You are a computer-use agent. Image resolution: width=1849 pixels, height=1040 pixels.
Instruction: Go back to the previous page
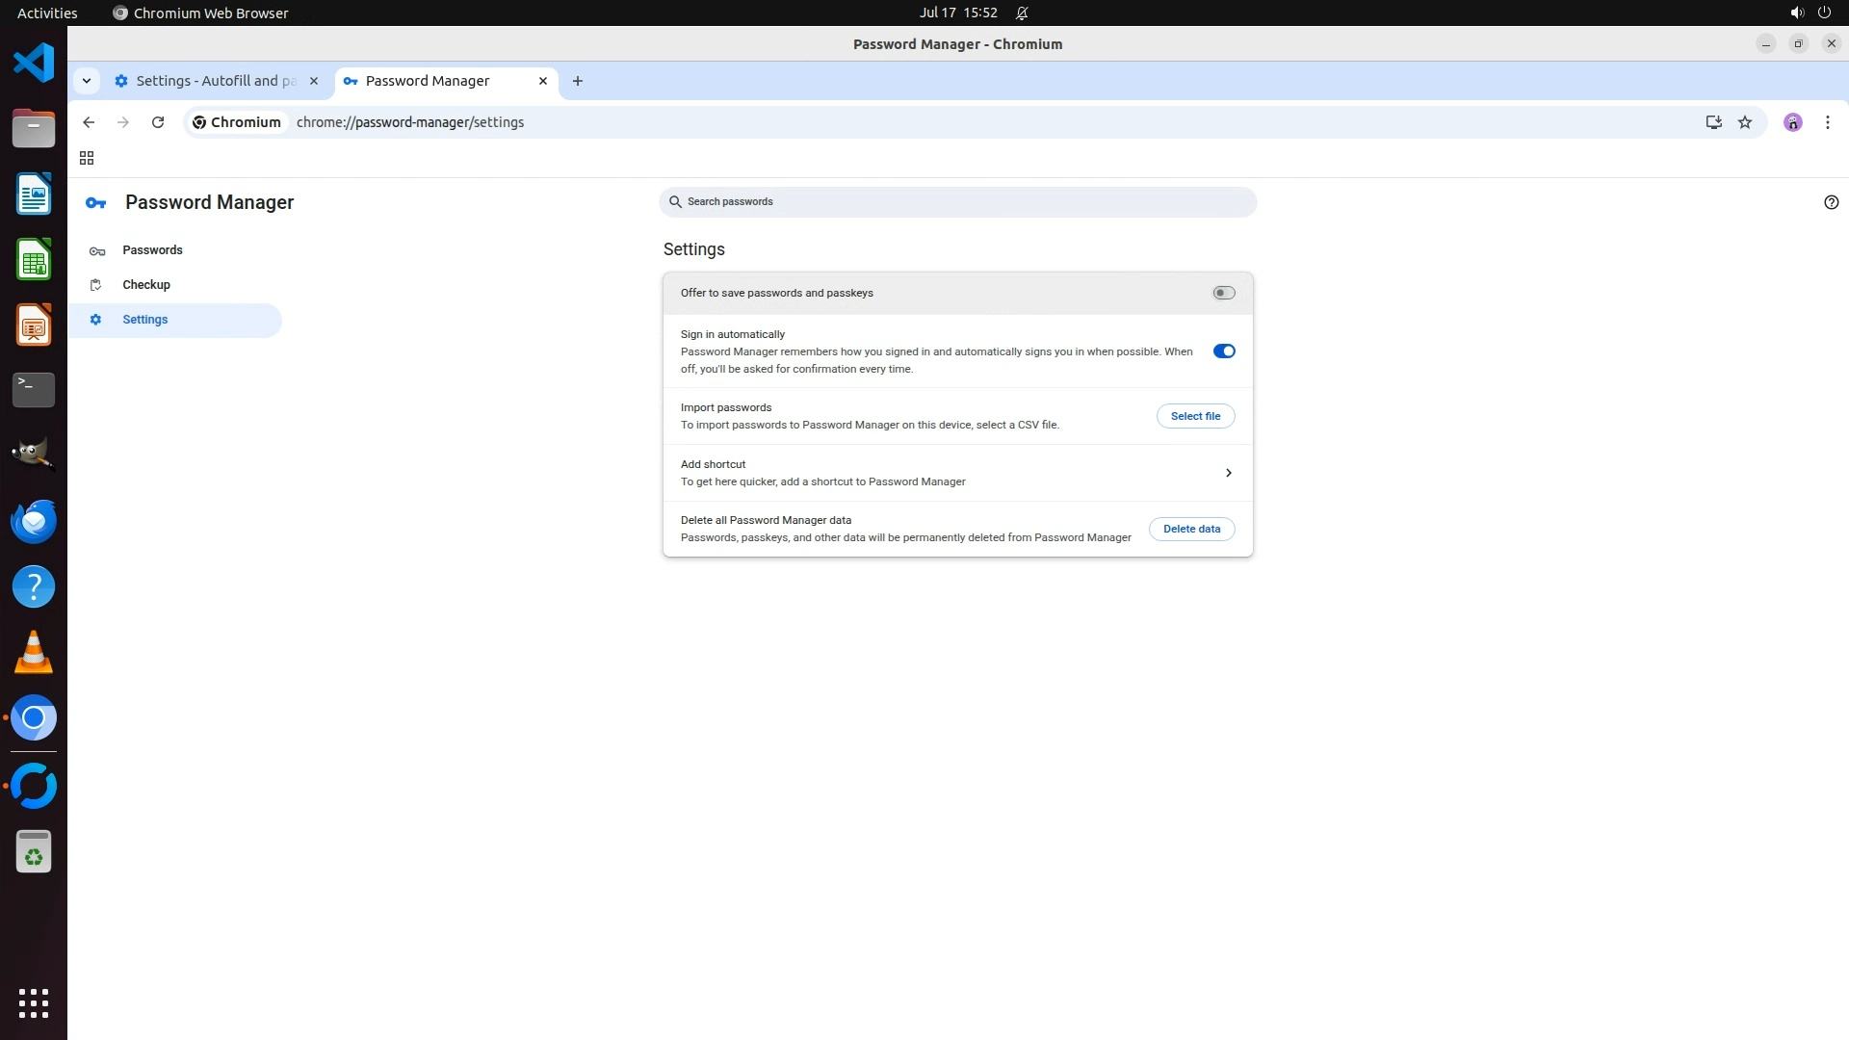tap(89, 122)
